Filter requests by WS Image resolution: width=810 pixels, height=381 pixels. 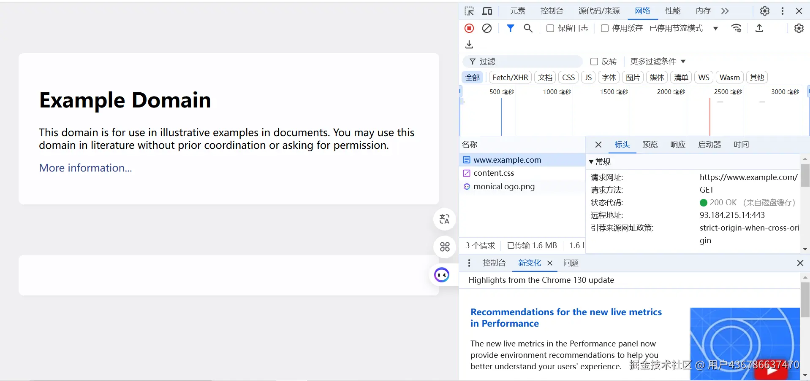(x=704, y=78)
